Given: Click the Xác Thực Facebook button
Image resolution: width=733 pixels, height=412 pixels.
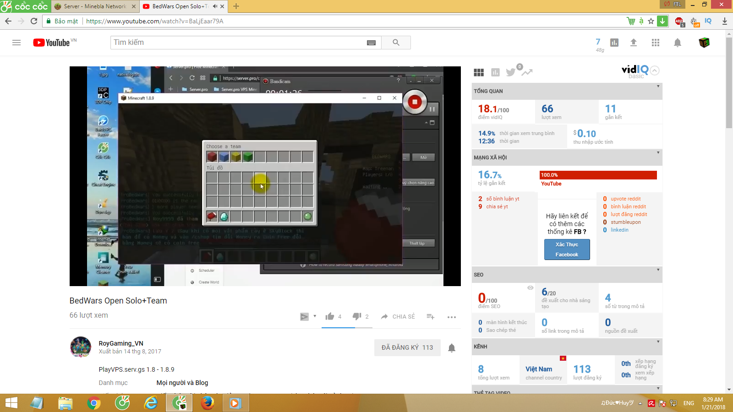Looking at the screenshot, I should [x=567, y=249].
